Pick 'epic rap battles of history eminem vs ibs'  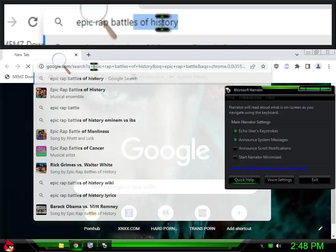click(152, 120)
